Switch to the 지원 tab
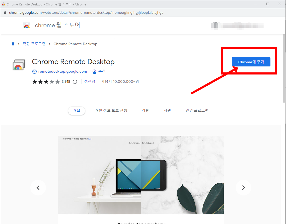The height and width of the screenshot is (224, 286). [x=167, y=110]
